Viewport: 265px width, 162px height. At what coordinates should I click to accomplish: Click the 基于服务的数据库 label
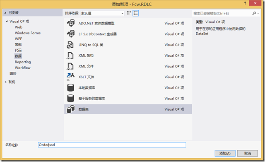(92, 99)
